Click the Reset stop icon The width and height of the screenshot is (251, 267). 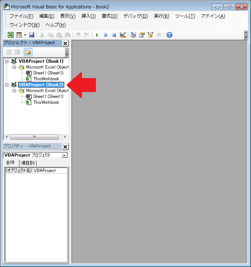point(114,35)
